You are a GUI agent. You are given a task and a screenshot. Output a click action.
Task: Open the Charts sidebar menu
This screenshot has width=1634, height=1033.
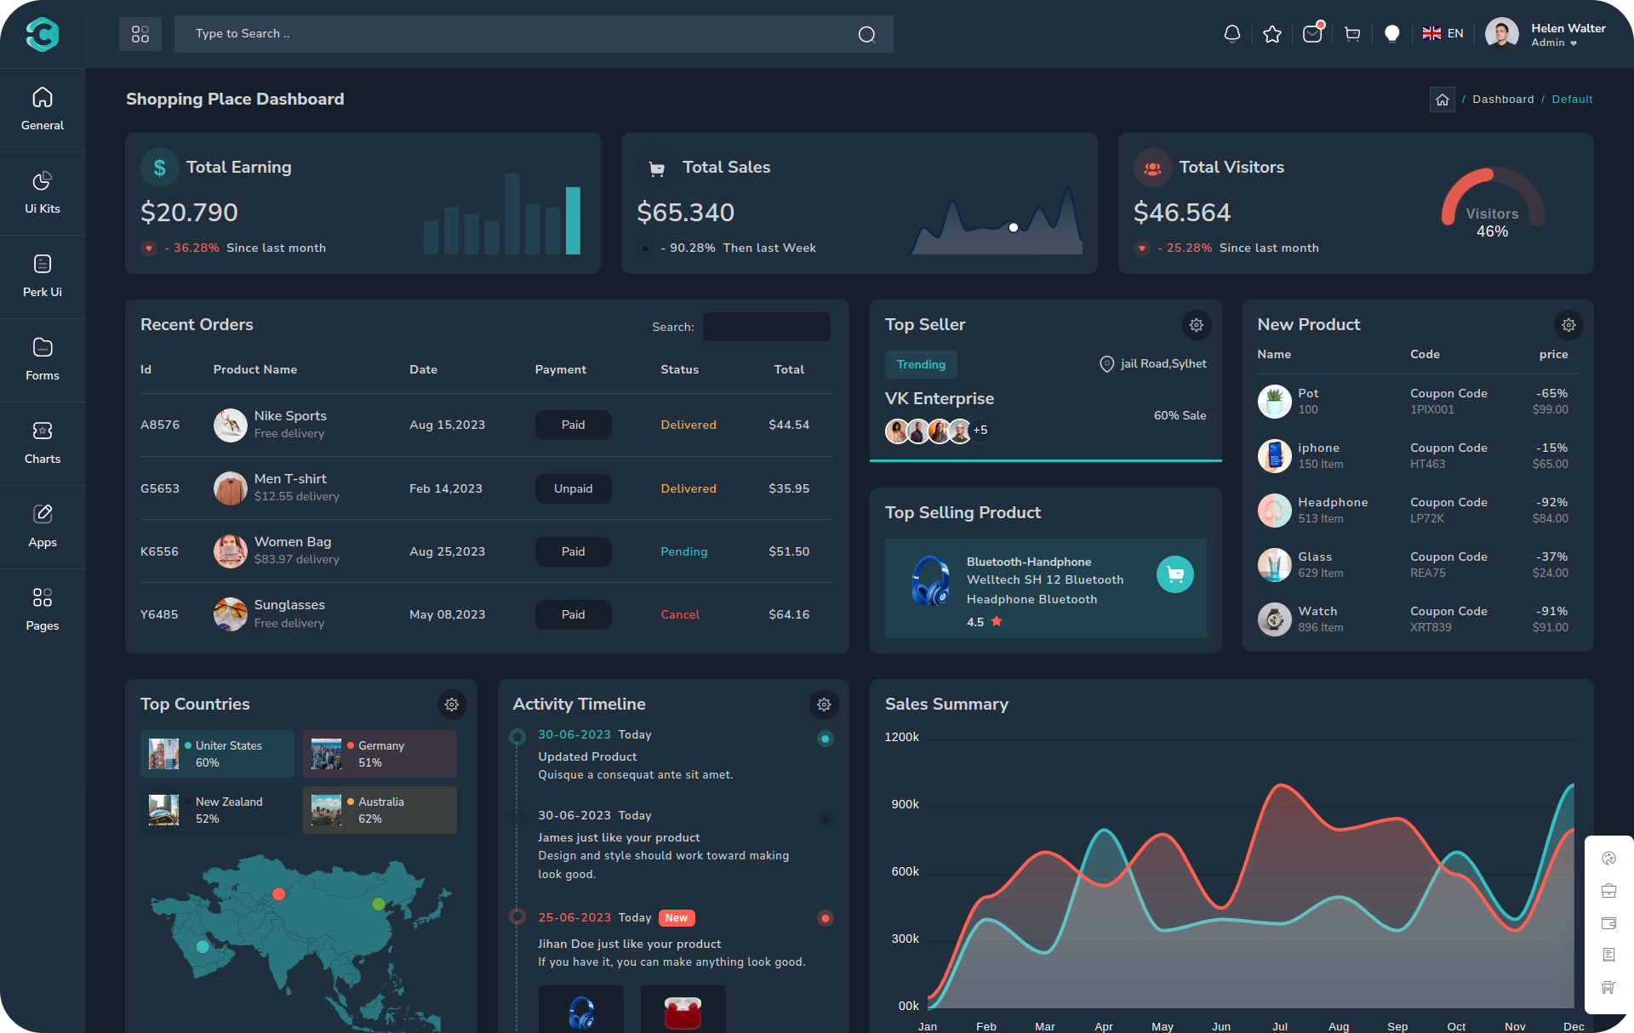[43, 442]
